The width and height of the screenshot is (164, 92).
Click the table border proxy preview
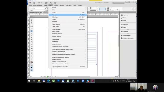pyautogui.click(x=102, y=9)
